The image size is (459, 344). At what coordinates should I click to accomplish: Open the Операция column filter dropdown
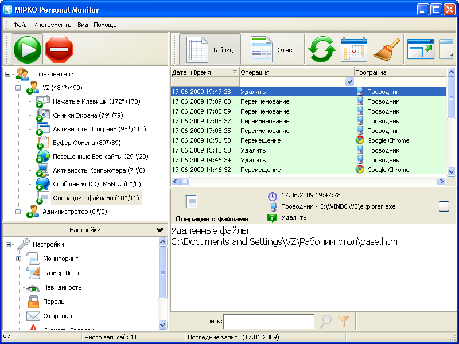pos(349,82)
